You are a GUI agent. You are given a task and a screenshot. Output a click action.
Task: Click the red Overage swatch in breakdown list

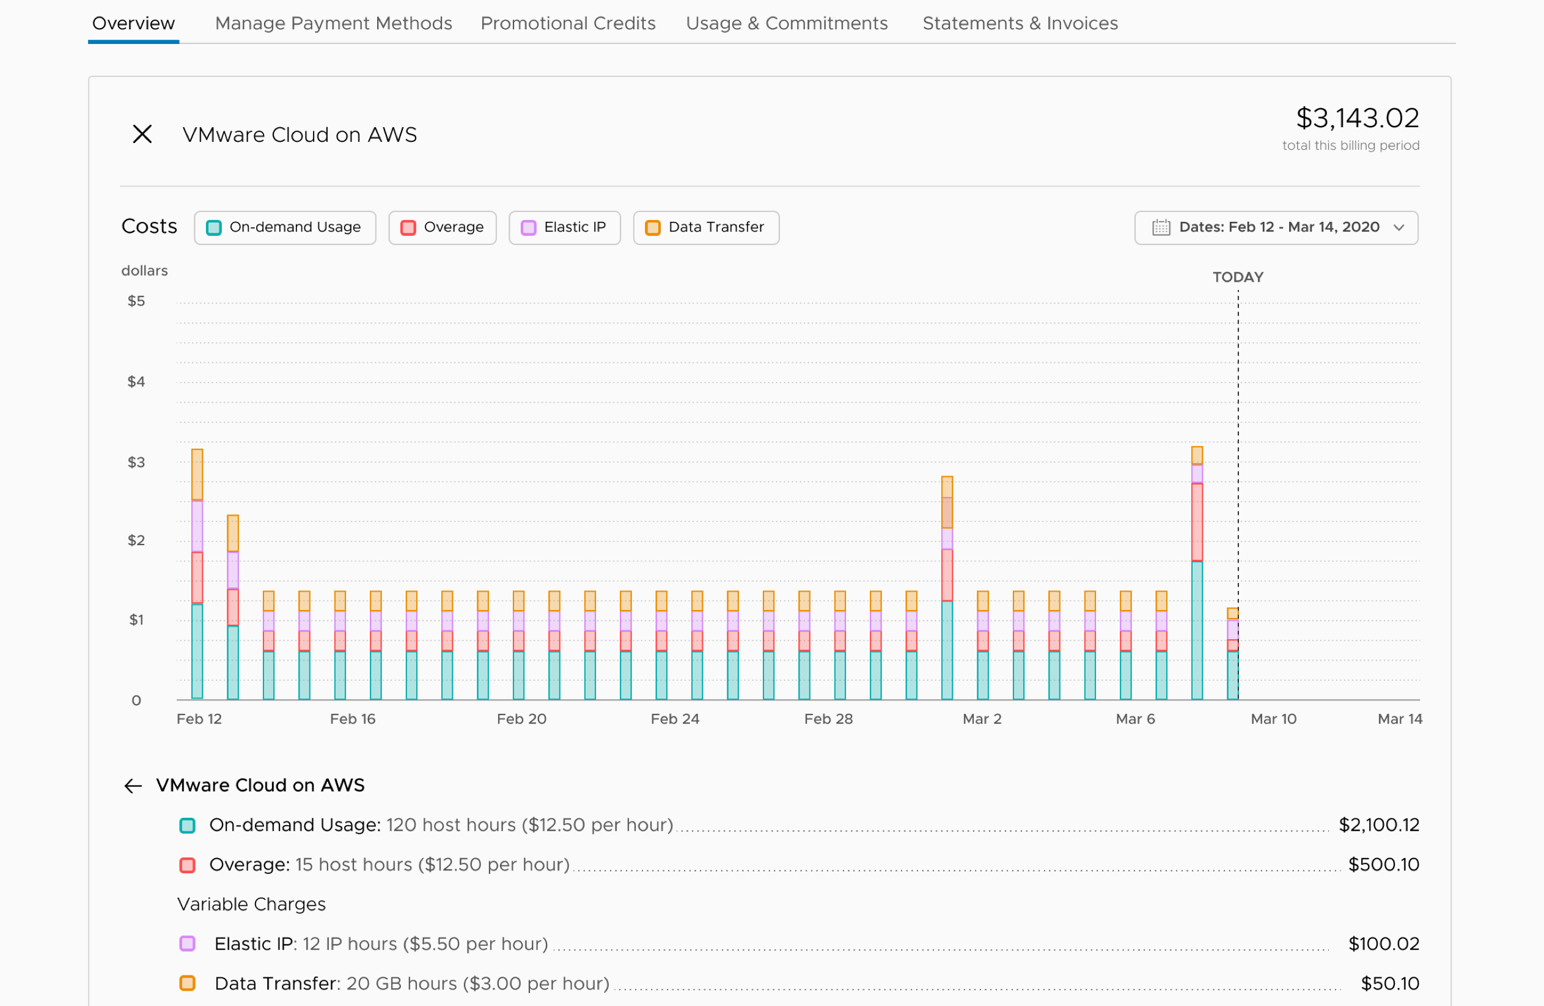pyautogui.click(x=188, y=865)
